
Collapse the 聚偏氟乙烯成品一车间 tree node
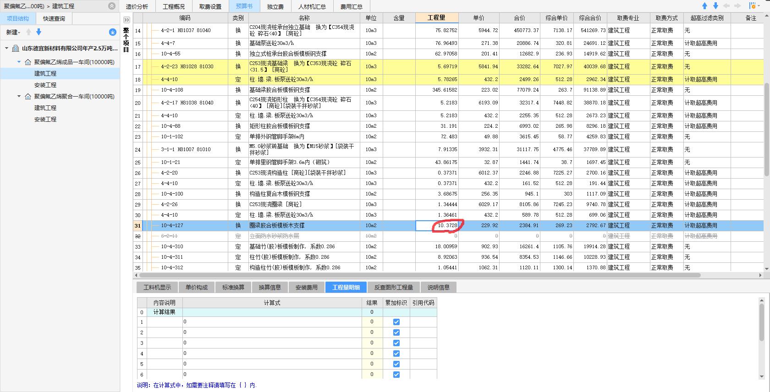point(19,62)
